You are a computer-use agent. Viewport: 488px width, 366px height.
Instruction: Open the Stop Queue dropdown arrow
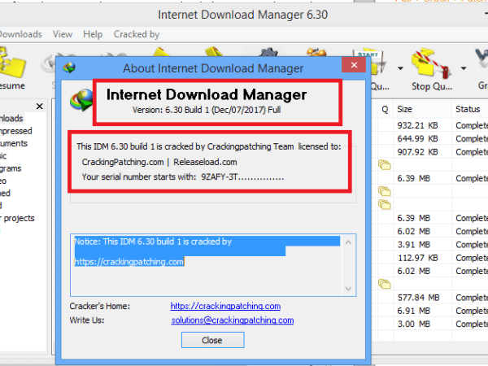click(464, 68)
